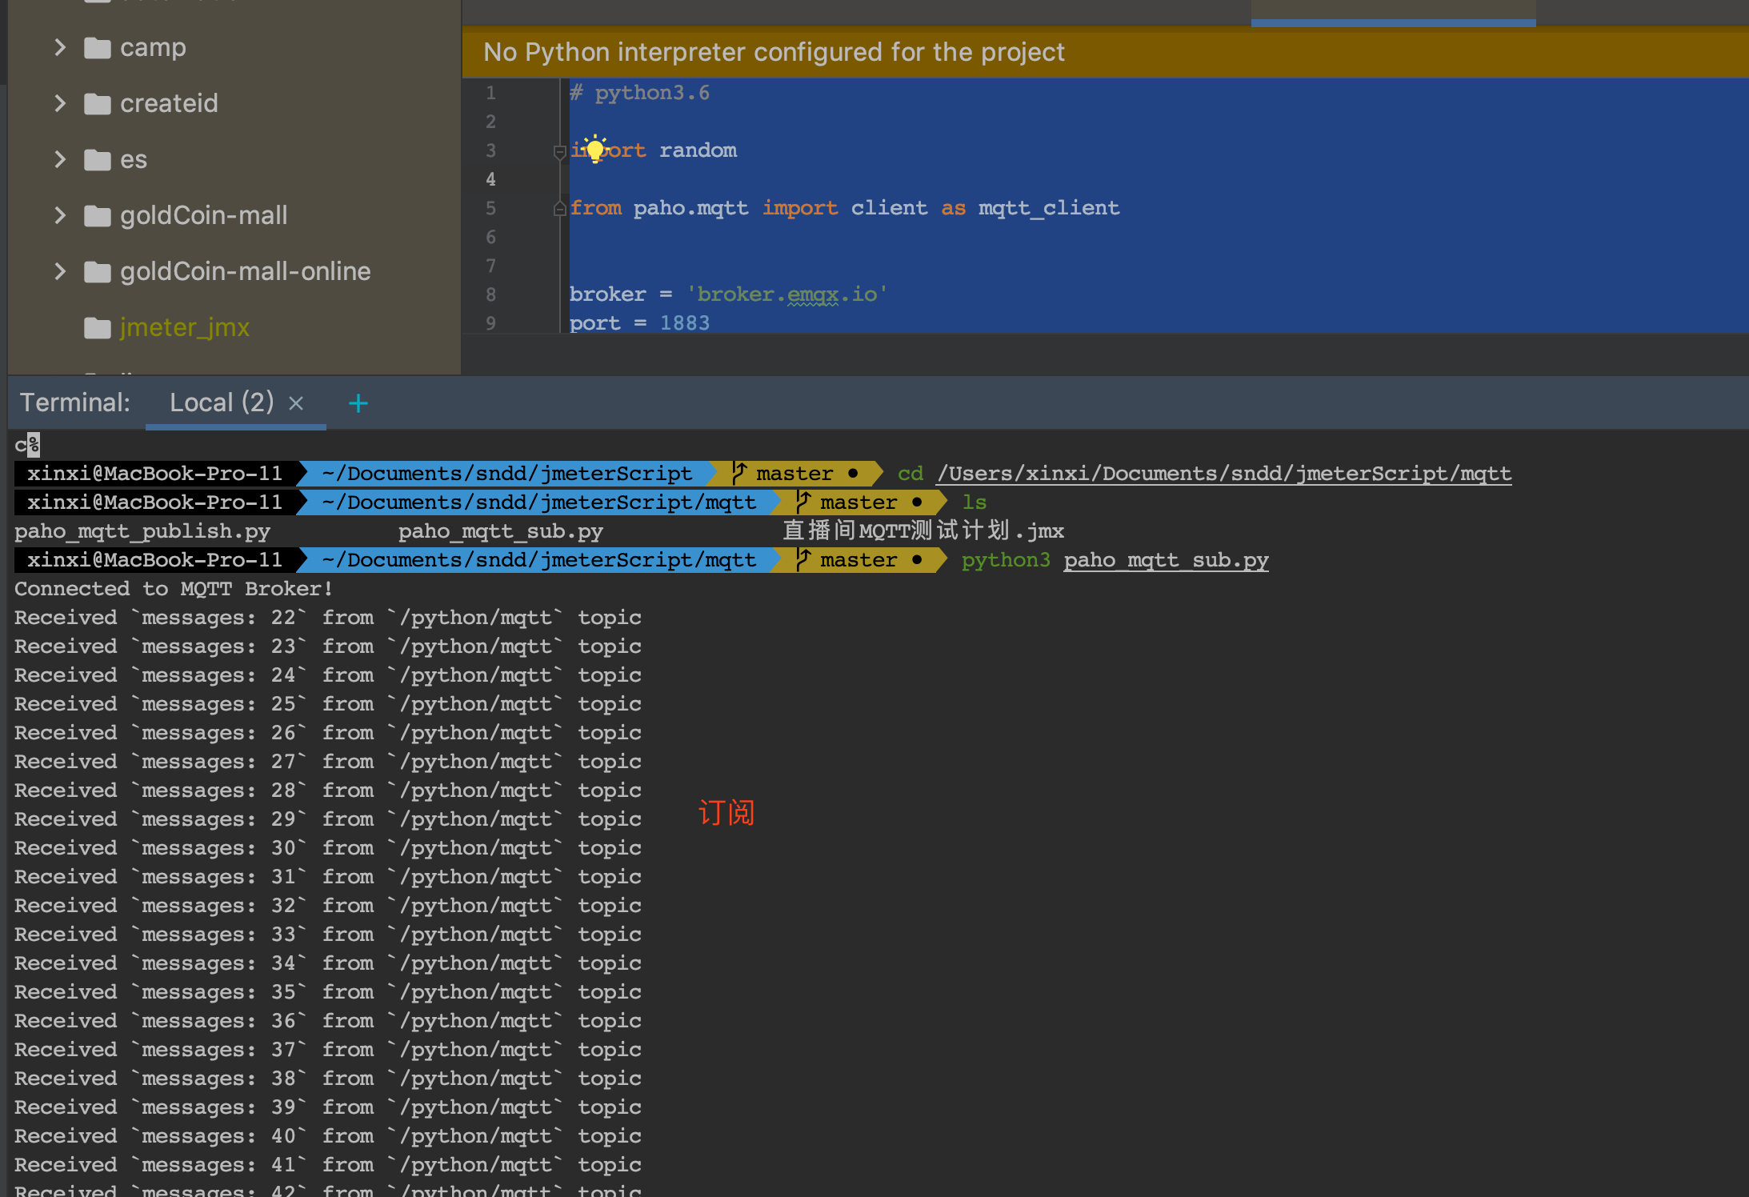Click the Python interpreter warning banner

point(774,51)
